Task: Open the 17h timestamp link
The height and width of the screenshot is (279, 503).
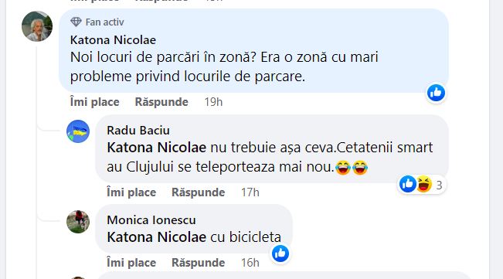Action: pyautogui.click(x=250, y=192)
